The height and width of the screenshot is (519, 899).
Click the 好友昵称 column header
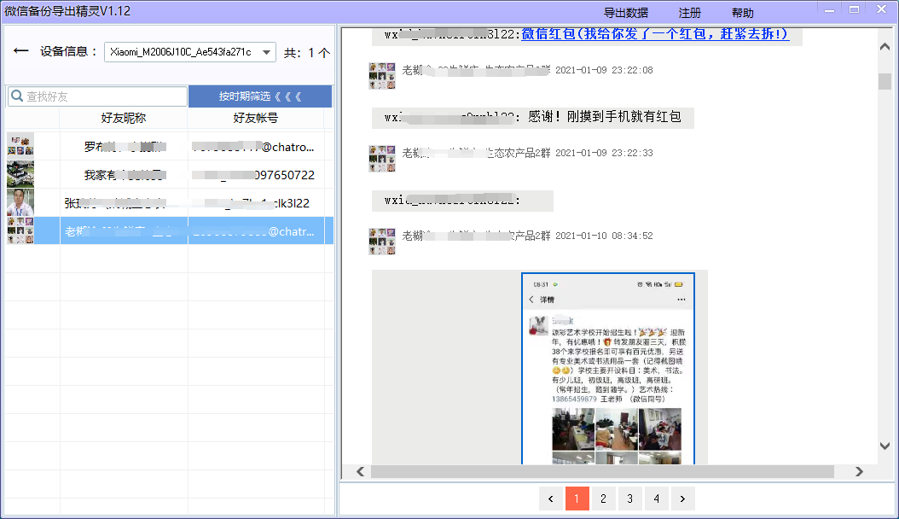(124, 118)
